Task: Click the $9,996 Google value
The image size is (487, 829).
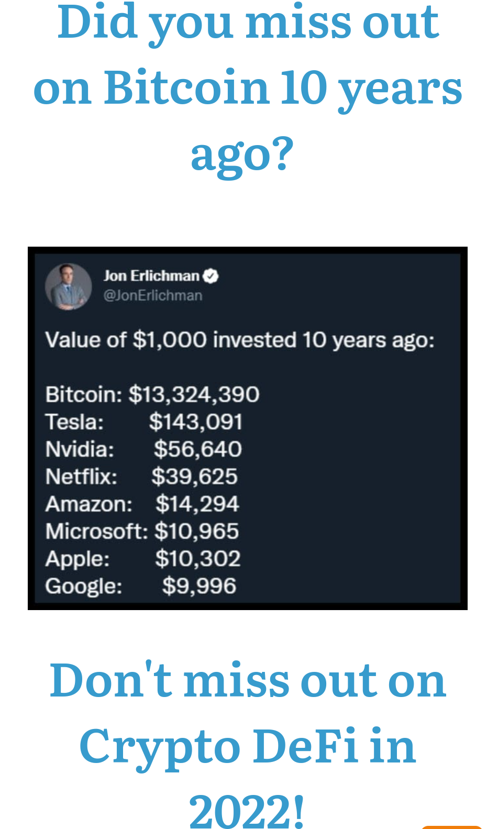Action: (x=199, y=586)
